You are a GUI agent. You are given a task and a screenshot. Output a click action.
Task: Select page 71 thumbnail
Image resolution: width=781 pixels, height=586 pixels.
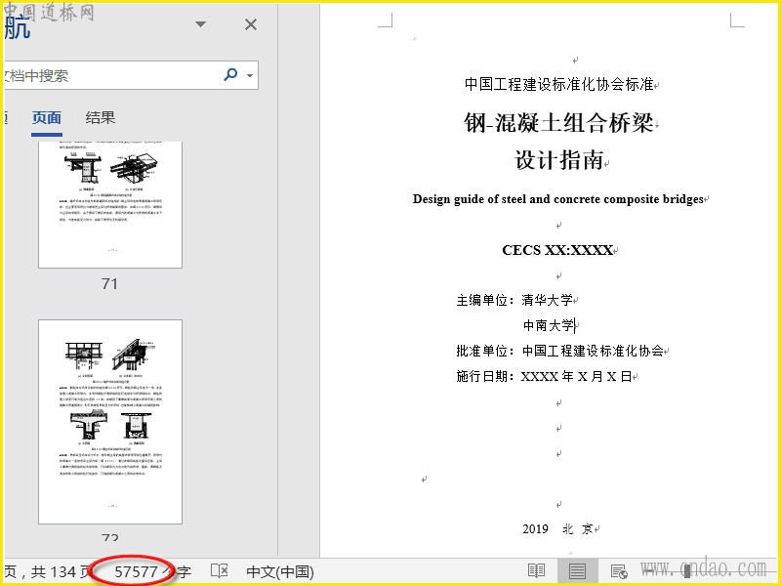[110, 204]
